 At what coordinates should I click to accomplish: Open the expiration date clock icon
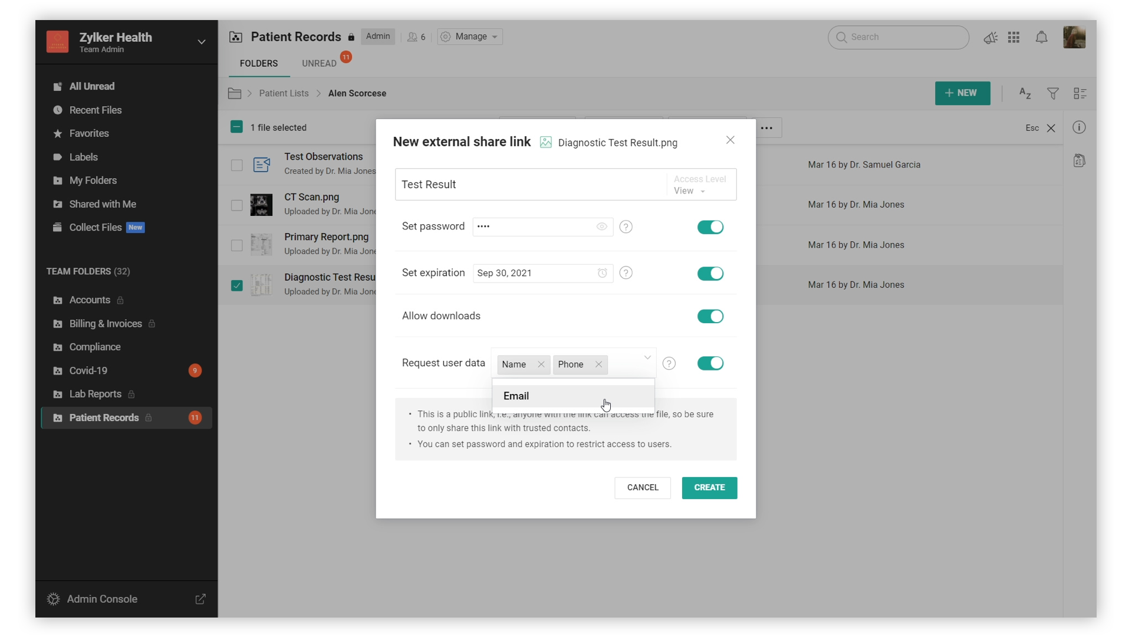click(602, 273)
